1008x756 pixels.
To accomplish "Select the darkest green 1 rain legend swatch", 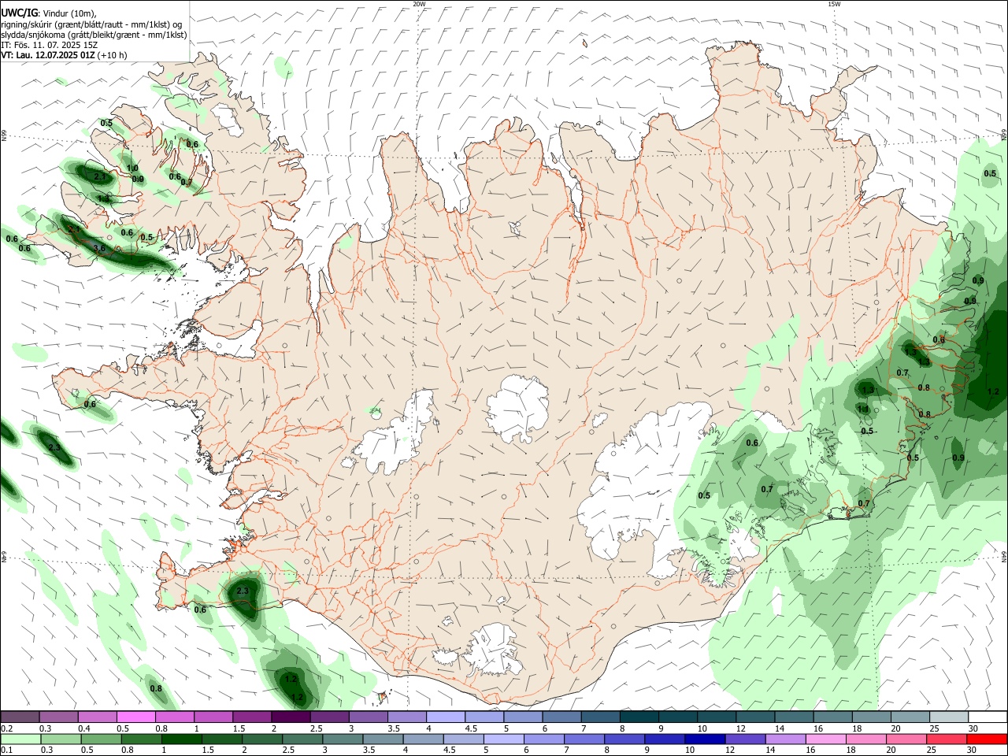I will (x=182, y=739).
